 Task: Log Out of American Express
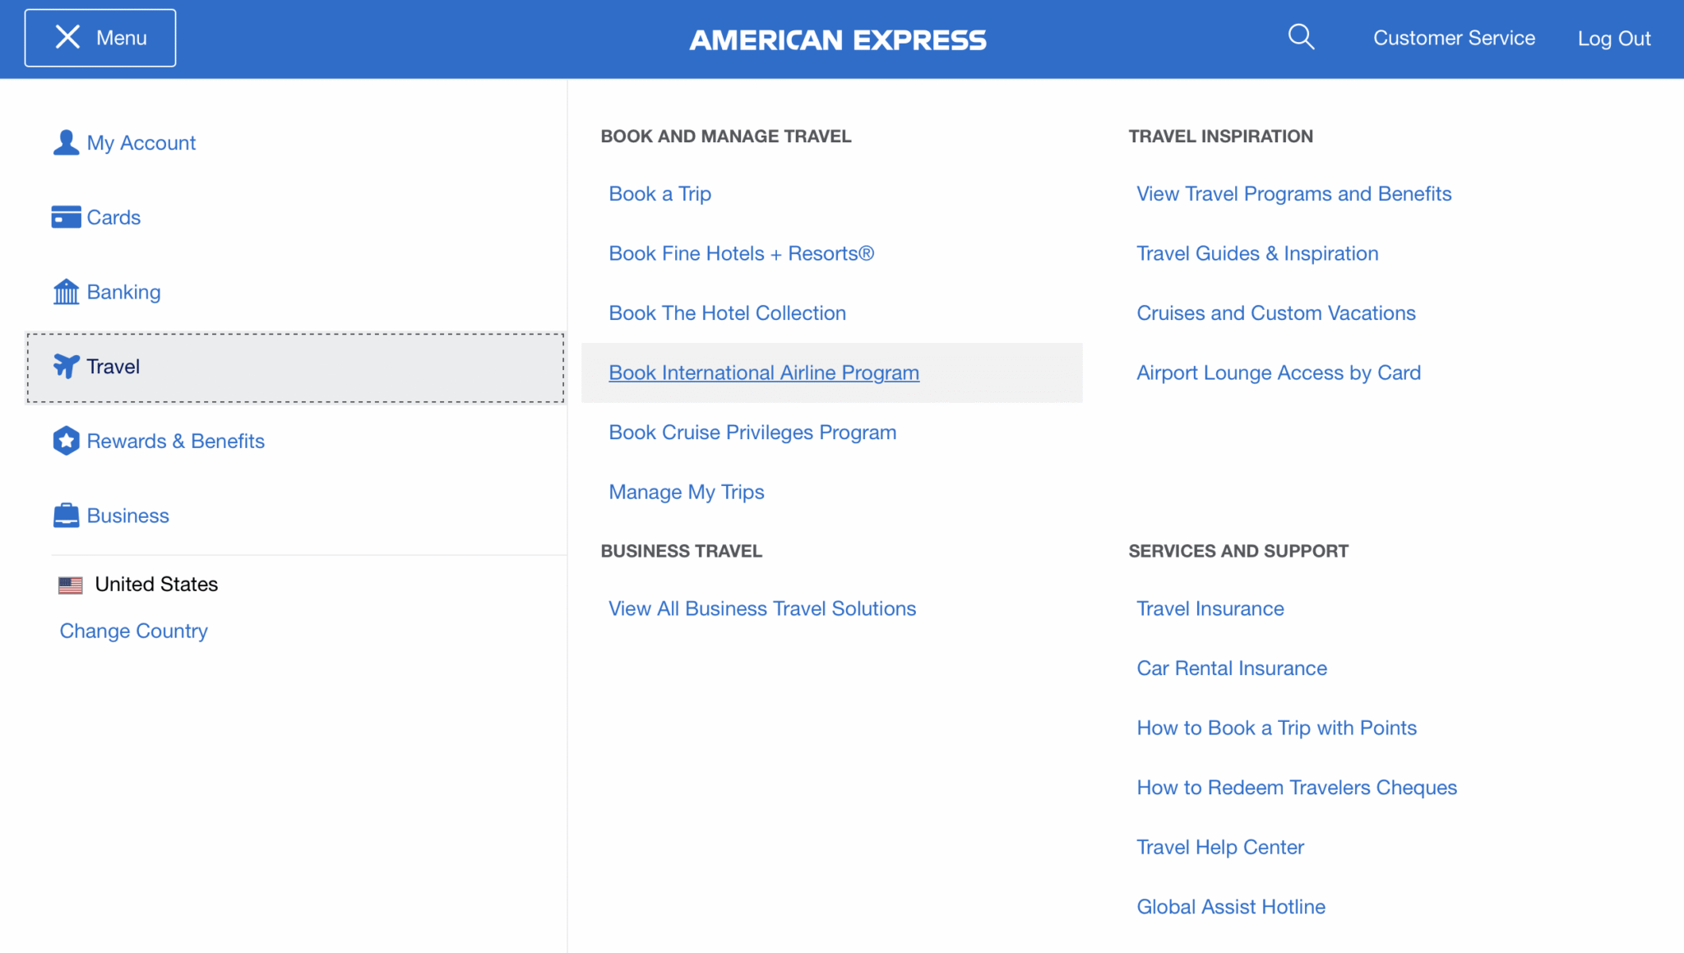click(x=1613, y=37)
